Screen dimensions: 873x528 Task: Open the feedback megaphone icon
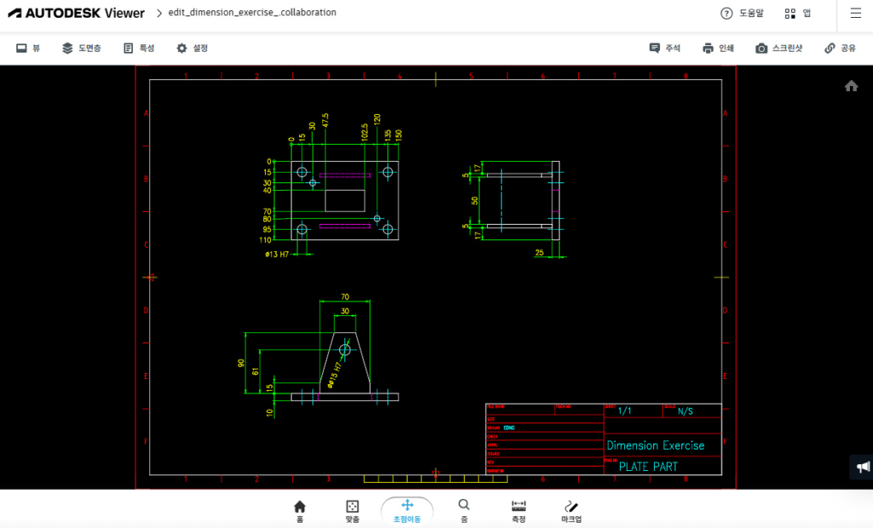tap(863, 467)
